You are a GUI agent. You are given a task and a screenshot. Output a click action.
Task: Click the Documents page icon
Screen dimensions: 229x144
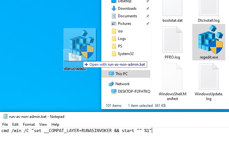click(x=114, y=16)
